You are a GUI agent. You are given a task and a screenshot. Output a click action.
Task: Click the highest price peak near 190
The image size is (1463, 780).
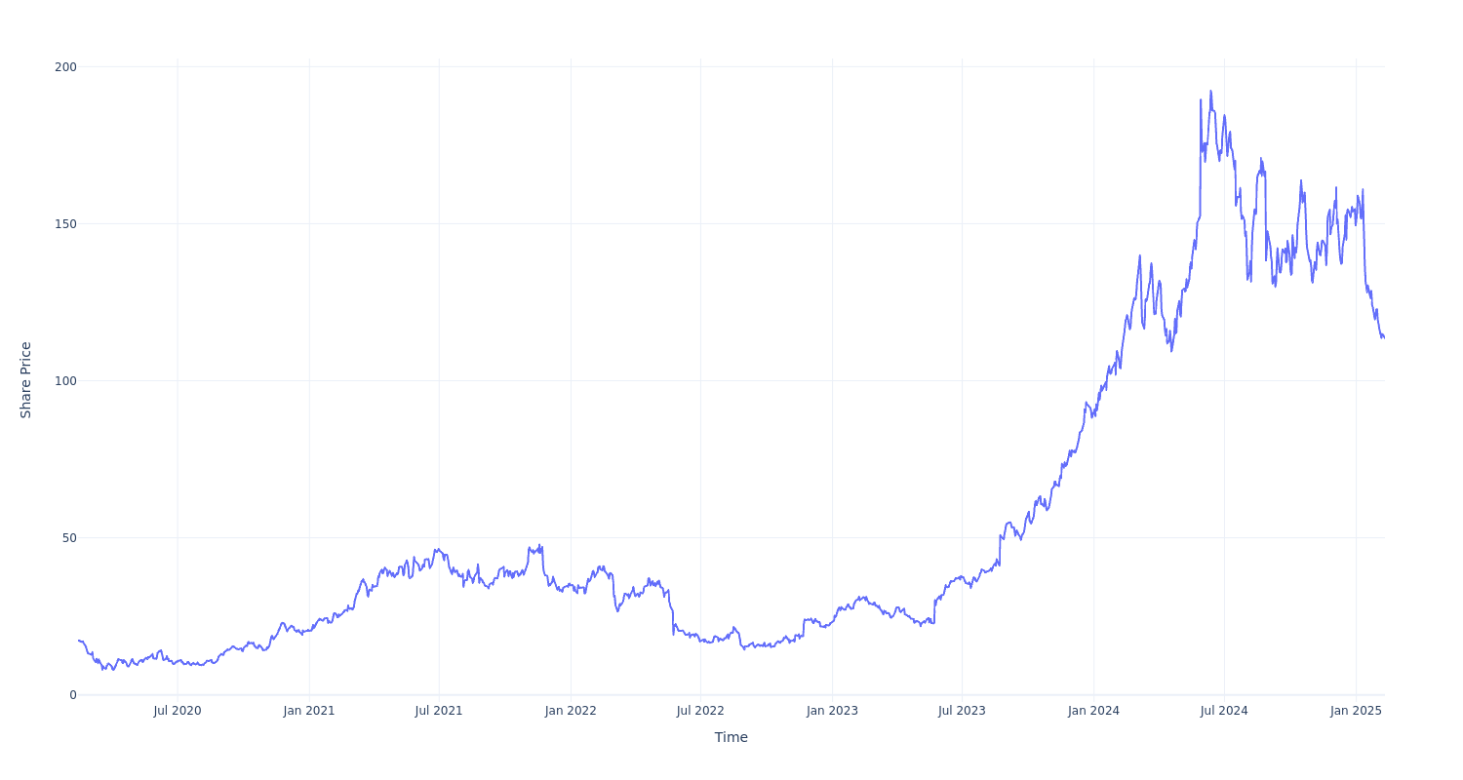click(1210, 92)
